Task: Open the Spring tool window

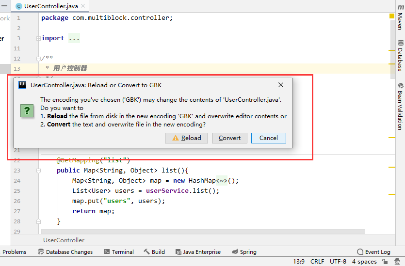Action: [x=244, y=252]
